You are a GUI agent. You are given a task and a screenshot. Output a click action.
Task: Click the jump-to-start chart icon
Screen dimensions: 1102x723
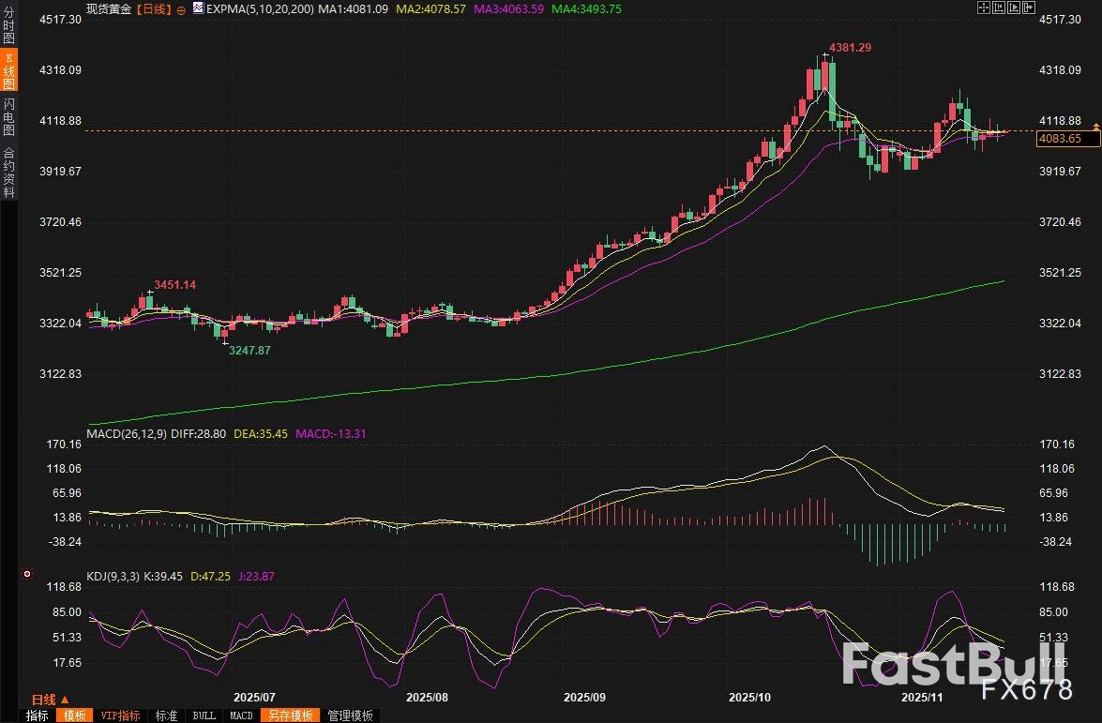tap(998, 8)
